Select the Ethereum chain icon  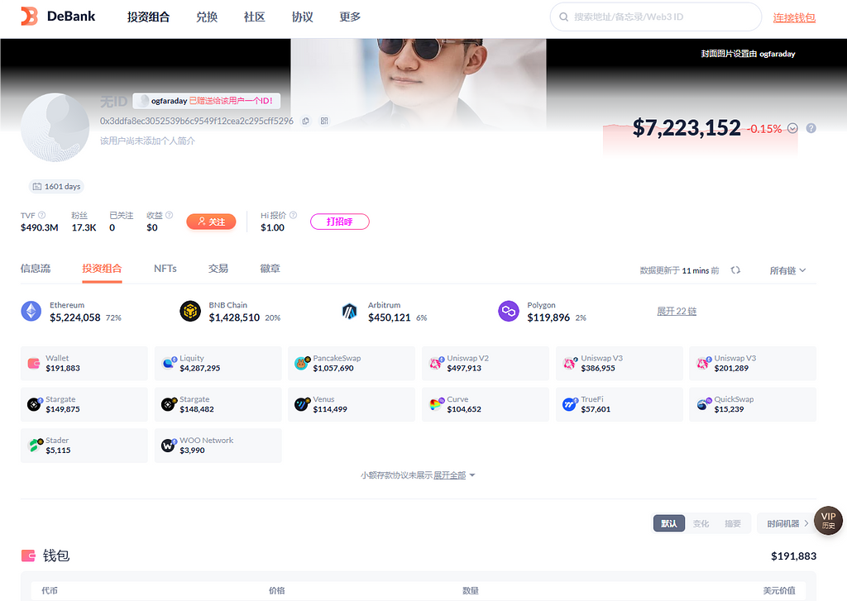click(31, 312)
